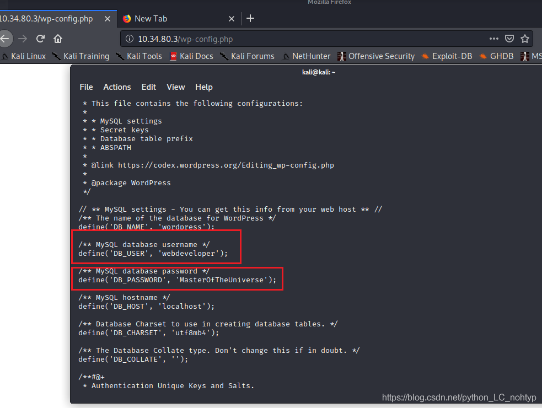The image size is (542, 408).
Task: Open GHDB bookmark
Action: 496,56
